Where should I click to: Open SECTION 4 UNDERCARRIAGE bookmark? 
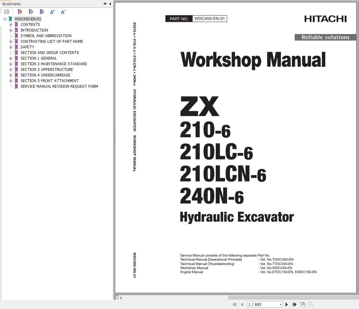pos(45,75)
